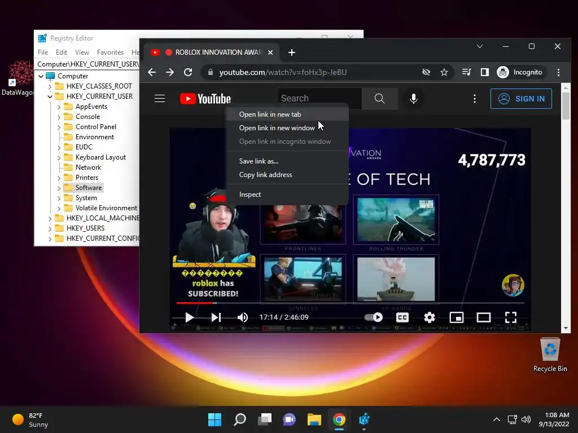The height and width of the screenshot is (433, 578).
Task: Play the video
Action: pos(189,317)
